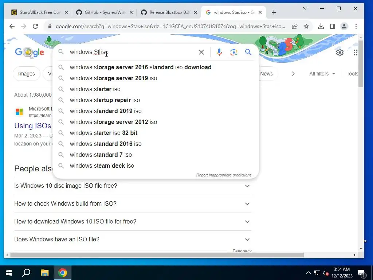
Task: Toggle Chrome side panel icon
Action: 333,26
